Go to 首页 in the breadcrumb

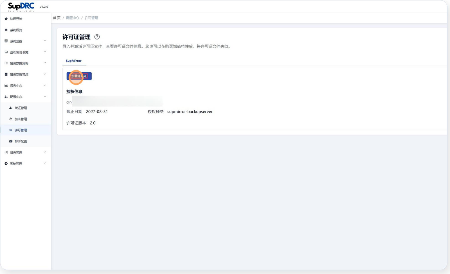click(57, 18)
